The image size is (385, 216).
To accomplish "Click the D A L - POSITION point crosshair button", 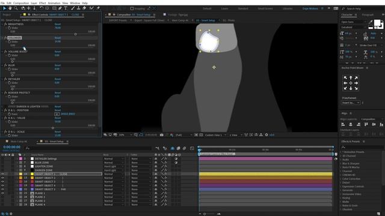I will click(x=57, y=114).
